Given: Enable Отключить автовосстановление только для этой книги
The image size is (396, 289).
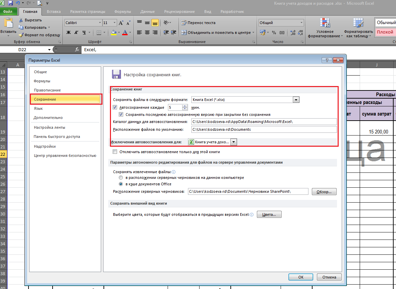Looking at the screenshot, I should [x=115, y=152].
